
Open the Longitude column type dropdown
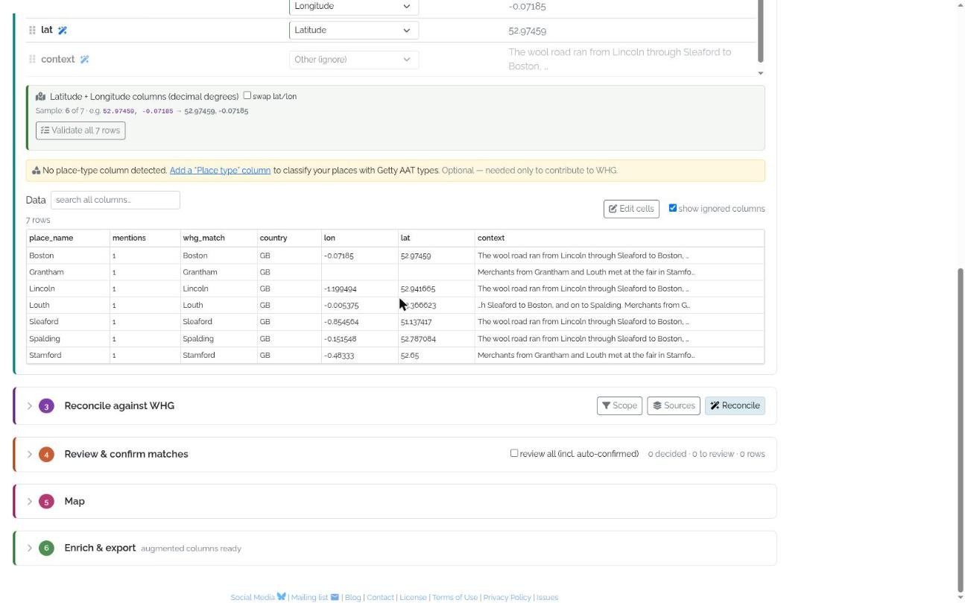354,7
